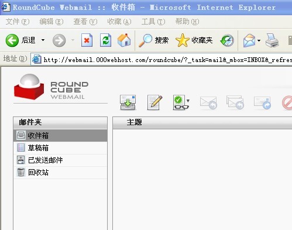292x230 pixels.
Task: Click the 收藏夹 favorites button
Action: (194, 40)
